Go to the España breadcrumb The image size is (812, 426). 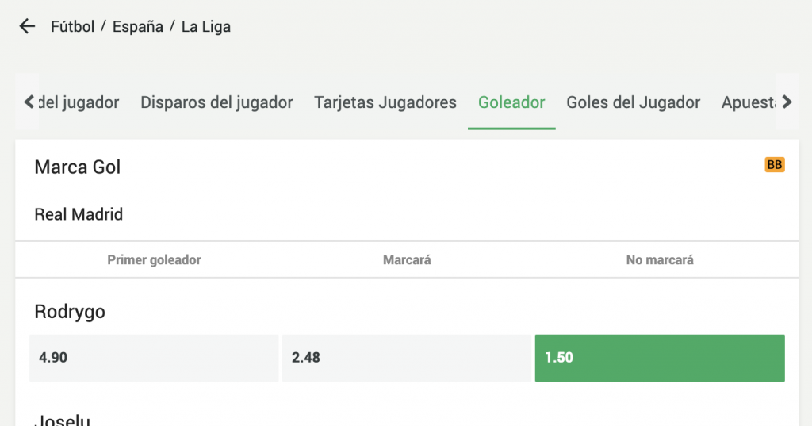138,26
